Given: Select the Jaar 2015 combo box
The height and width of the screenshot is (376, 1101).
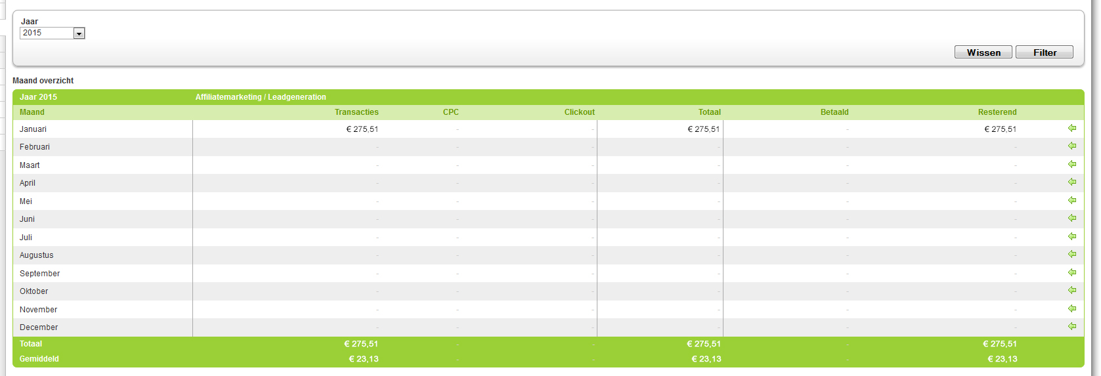Looking at the screenshot, I should click(x=53, y=33).
